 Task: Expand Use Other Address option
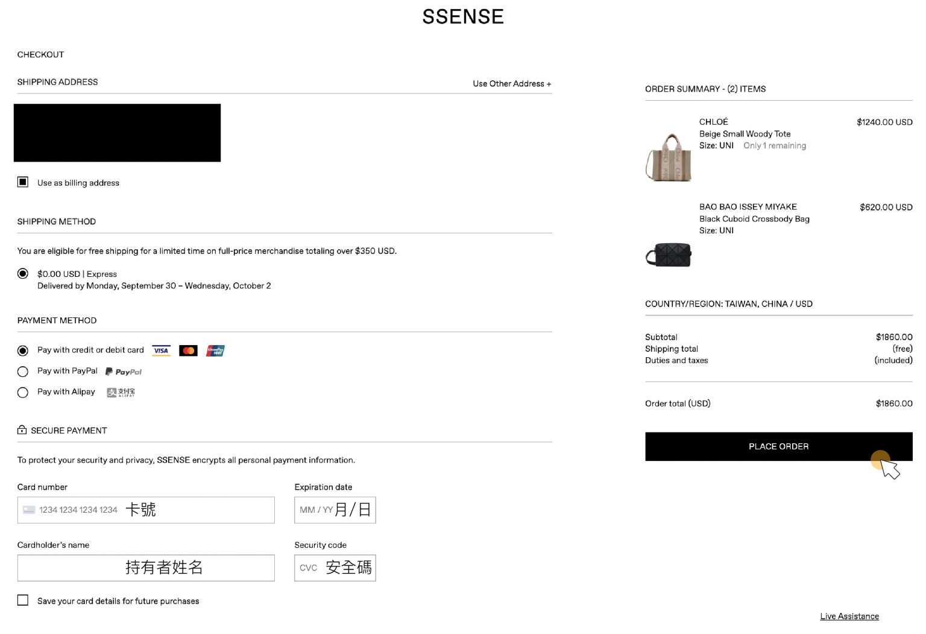tap(511, 84)
